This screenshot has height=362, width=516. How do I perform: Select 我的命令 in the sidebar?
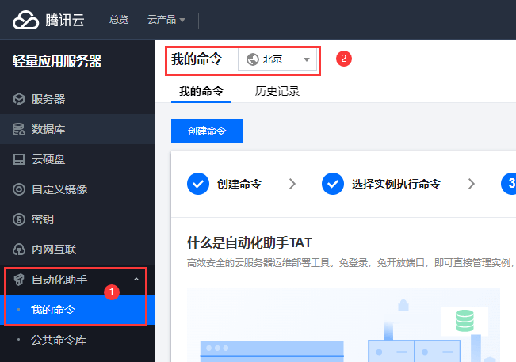54,310
